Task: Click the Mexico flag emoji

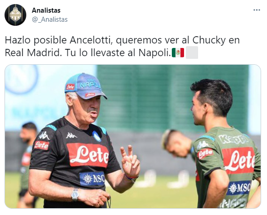Action: pos(178,53)
